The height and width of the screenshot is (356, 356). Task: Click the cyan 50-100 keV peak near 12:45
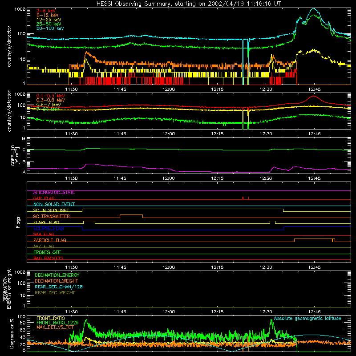click(314, 9)
